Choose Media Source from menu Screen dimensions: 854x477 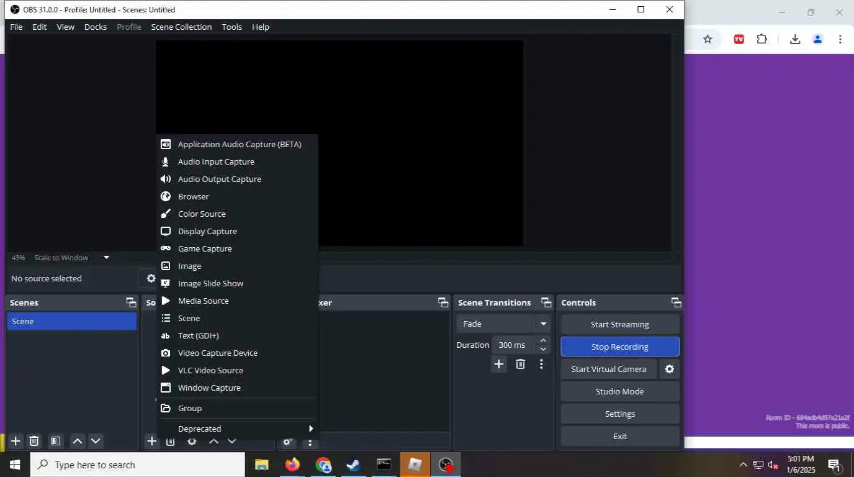pos(237,301)
